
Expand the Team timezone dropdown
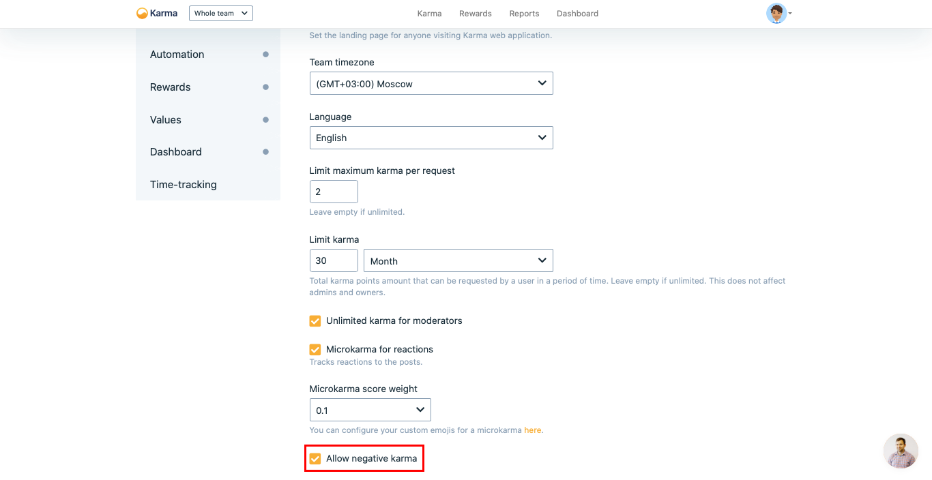tap(431, 83)
